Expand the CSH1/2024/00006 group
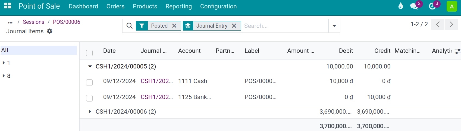Screen dimensions: 461x131 (90, 112)
